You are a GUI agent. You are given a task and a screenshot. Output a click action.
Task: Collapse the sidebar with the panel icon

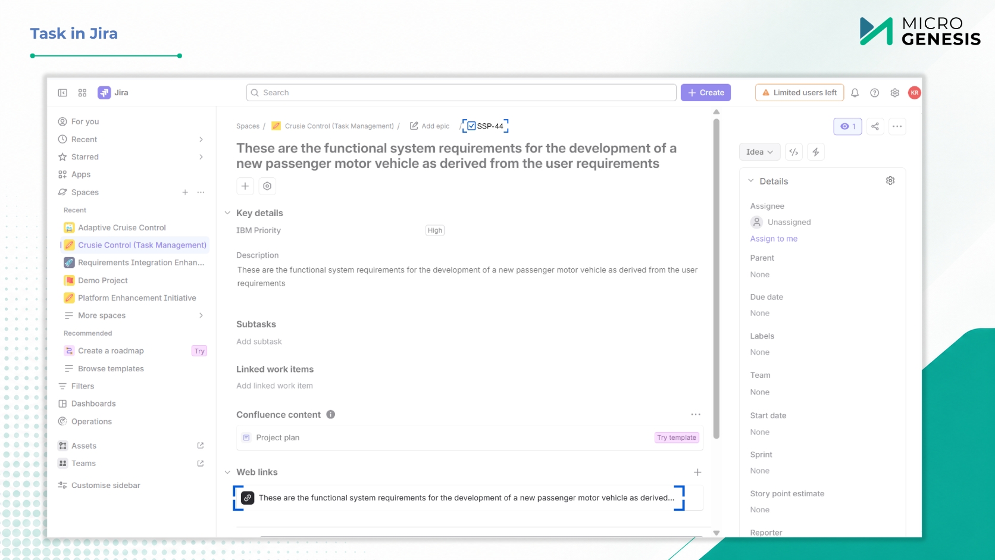click(62, 93)
